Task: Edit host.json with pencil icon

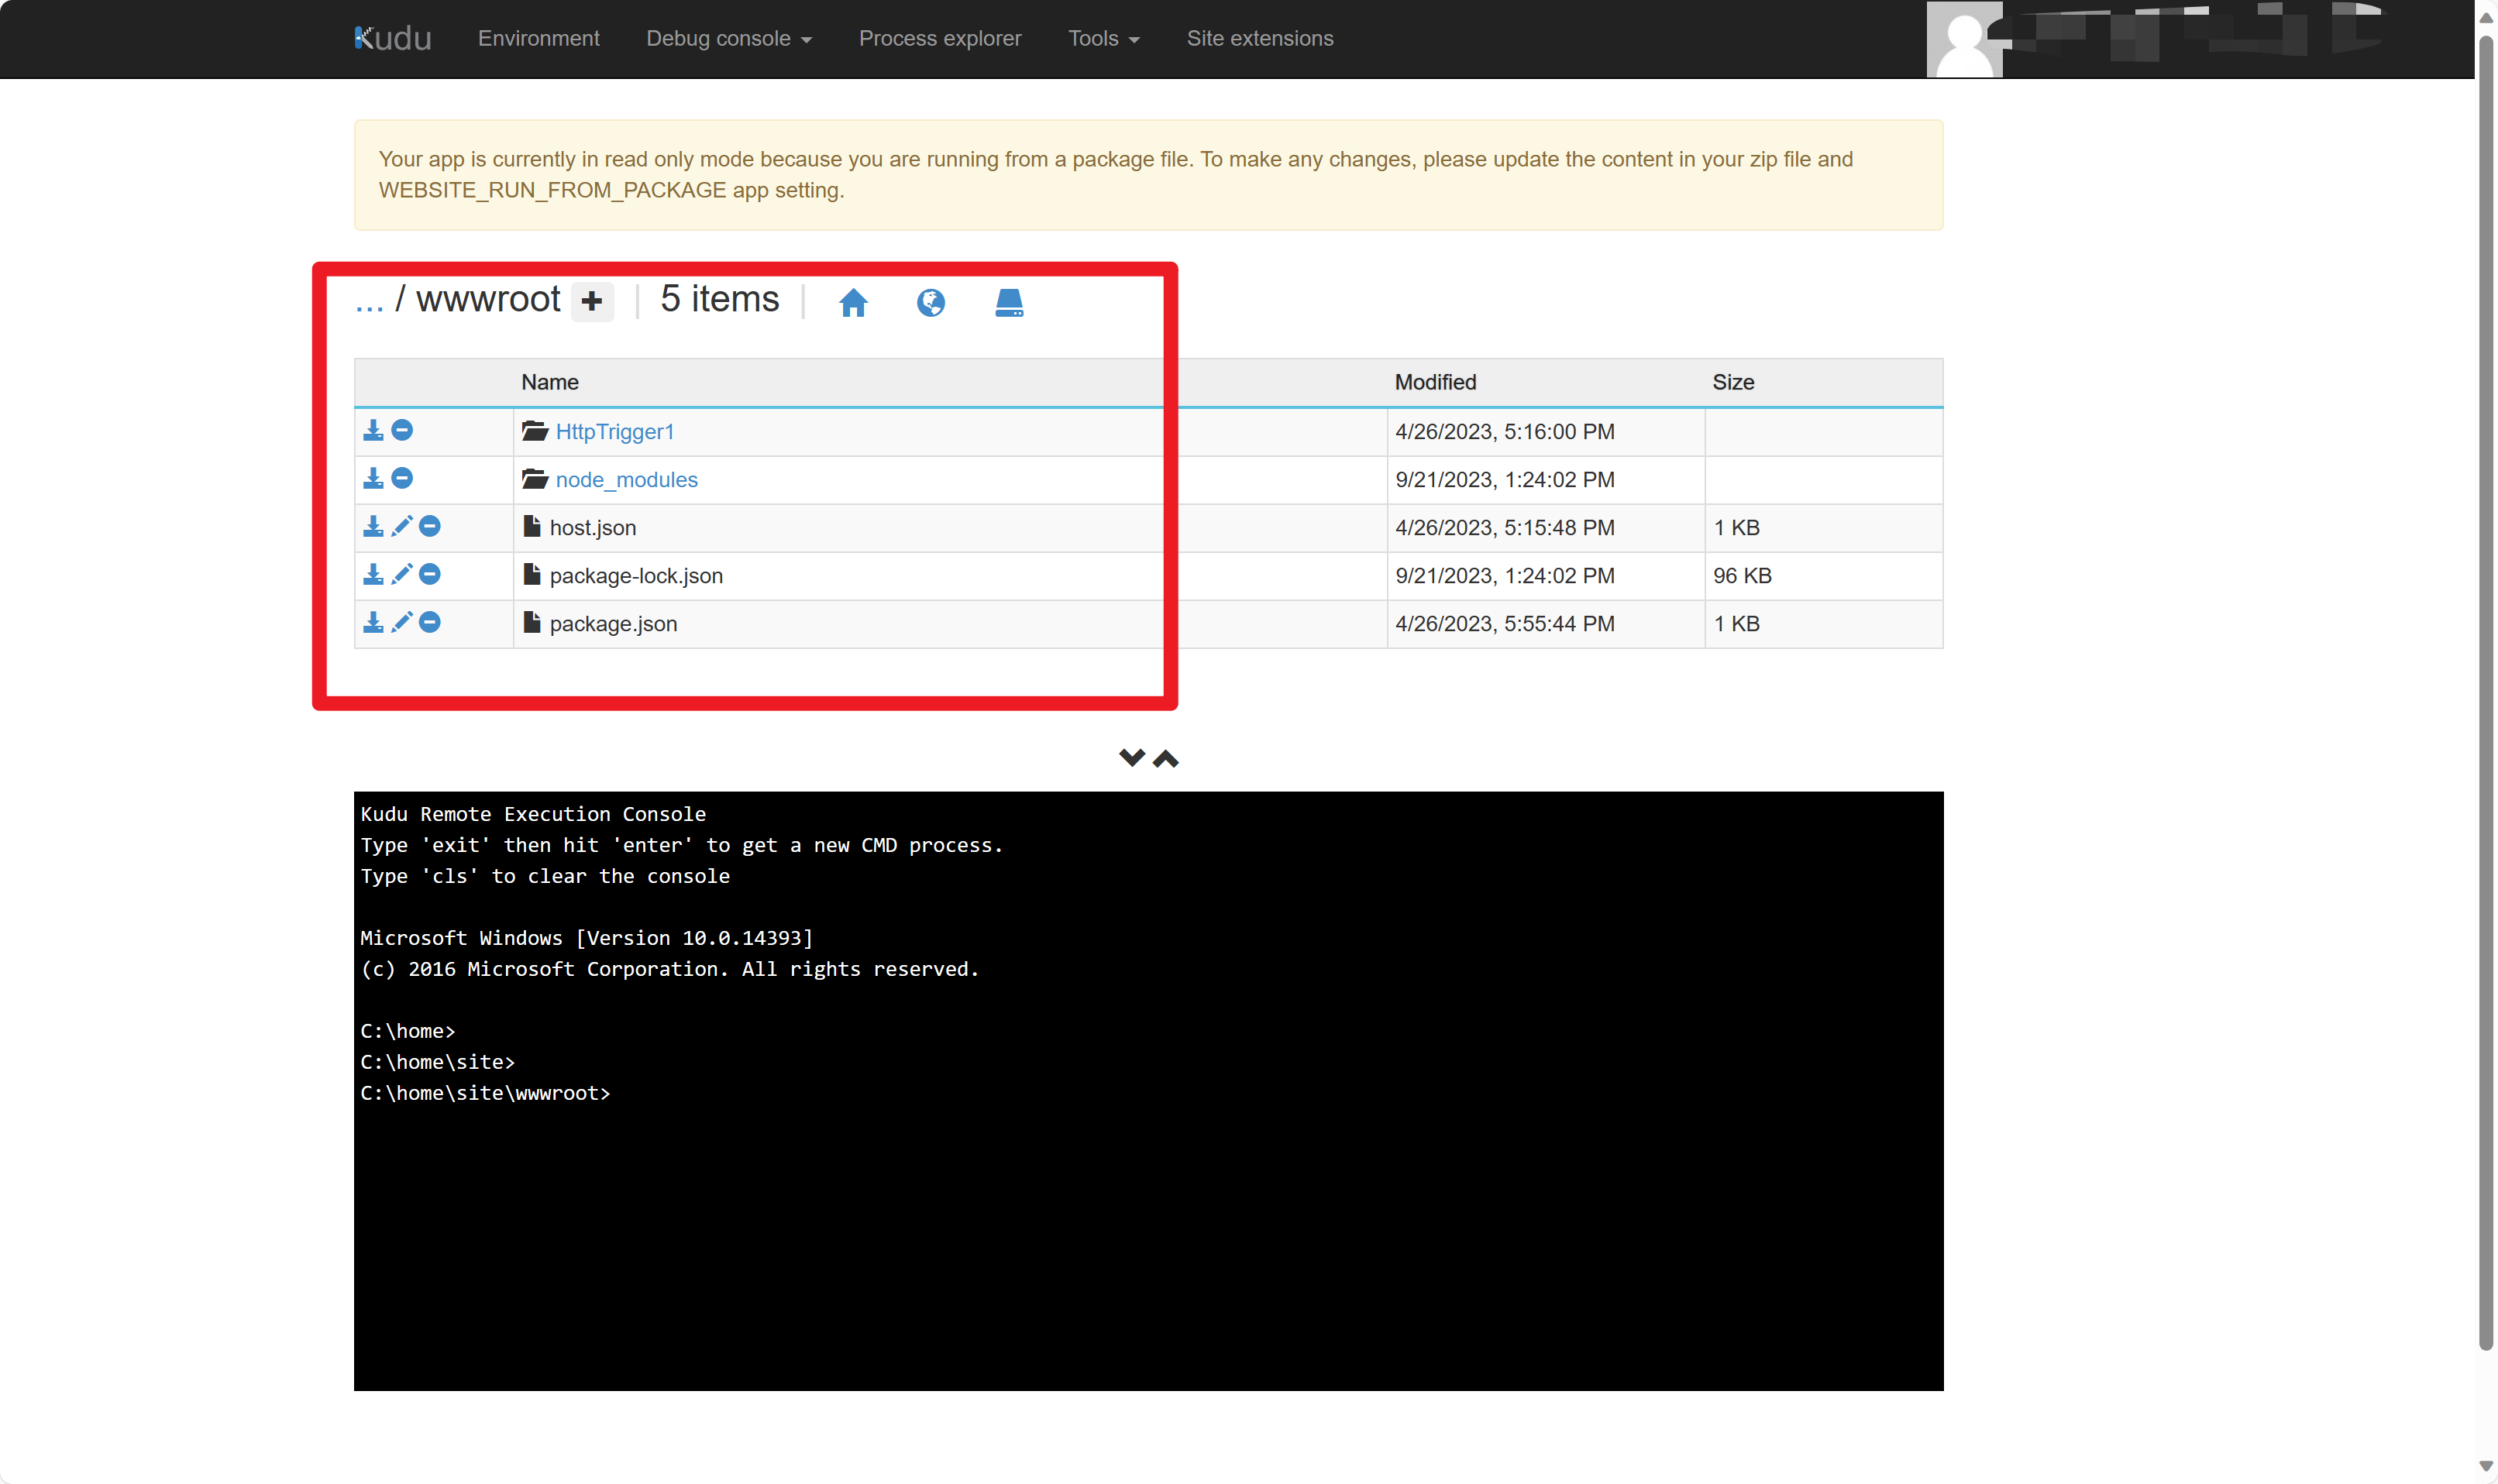Action: [x=401, y=526]
